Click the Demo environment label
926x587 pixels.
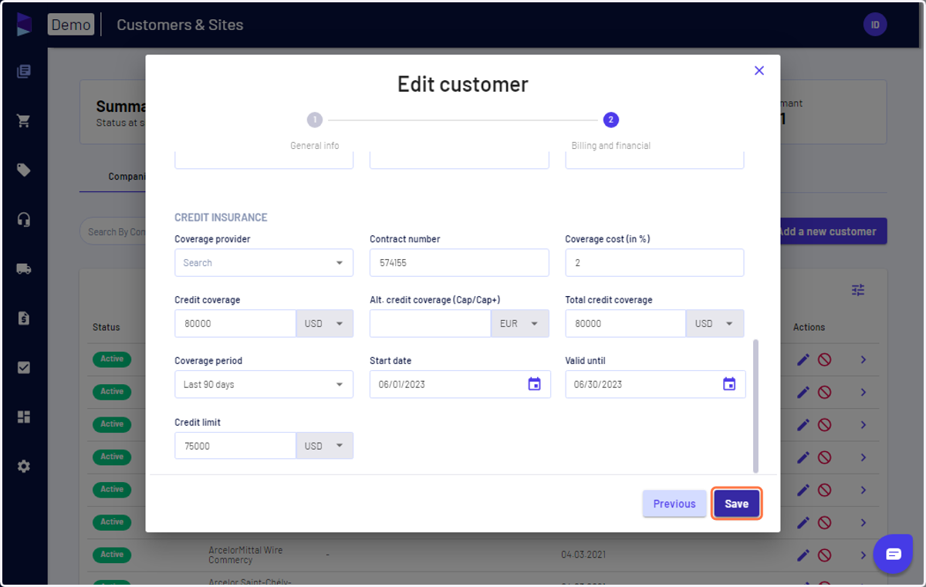click(x=71, y=25)
